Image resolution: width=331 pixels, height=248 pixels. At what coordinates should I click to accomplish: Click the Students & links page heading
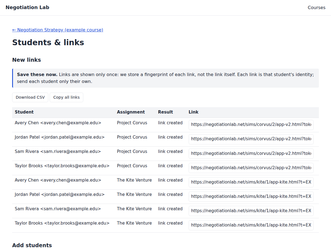click(x=48, y=42)
